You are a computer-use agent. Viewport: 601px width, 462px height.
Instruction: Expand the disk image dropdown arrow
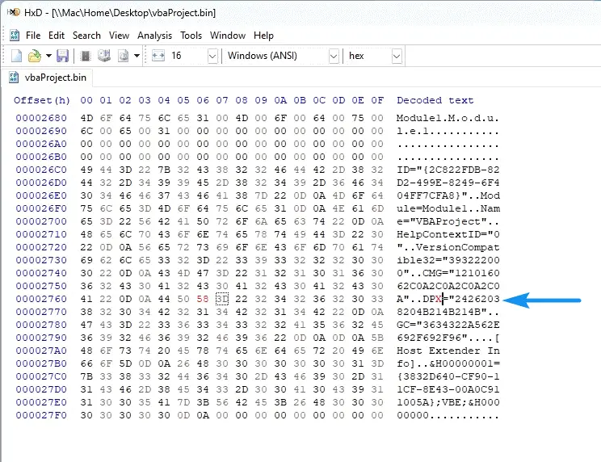click(x=137, y=56)
